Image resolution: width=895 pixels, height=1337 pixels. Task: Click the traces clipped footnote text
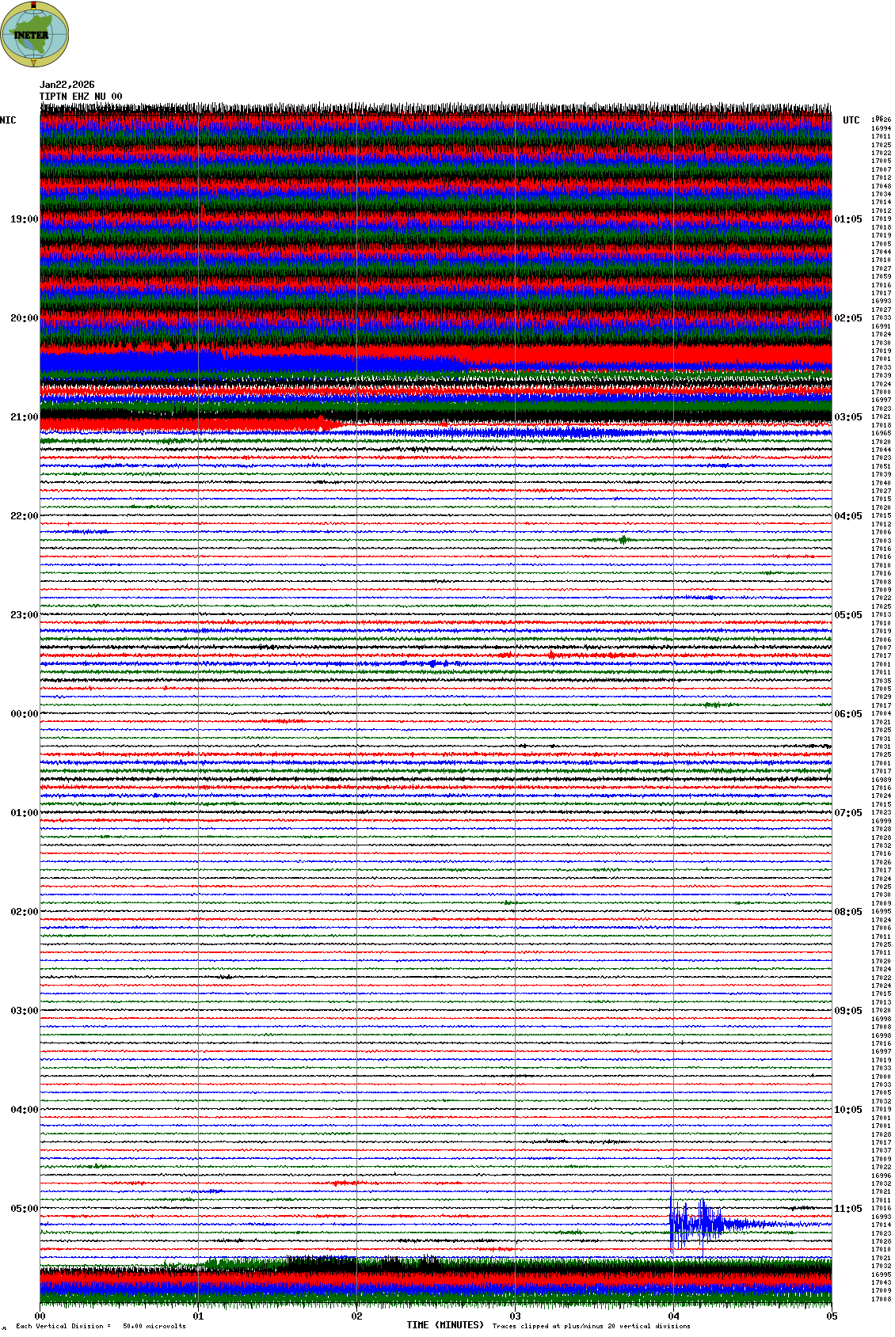point(591,1326)
